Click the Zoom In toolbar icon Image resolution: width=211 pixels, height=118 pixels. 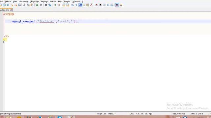pyautogui.click(x=55, y=5)
